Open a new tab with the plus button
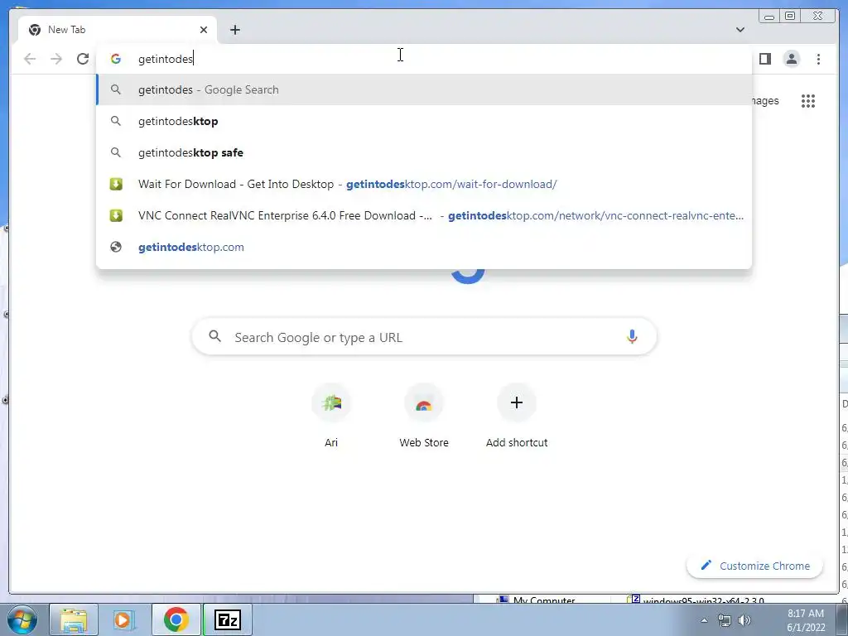 (x=234, y=30)
